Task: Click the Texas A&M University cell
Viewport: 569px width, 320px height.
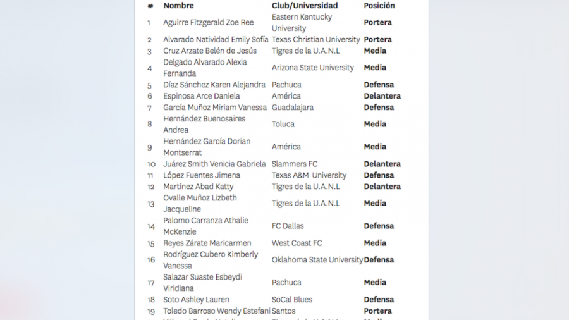Action: [309, 175]
